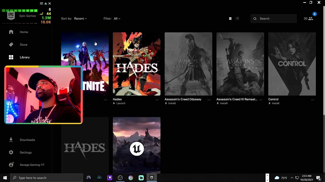Screen dimensions: 325x182
Task: Click the Assassin's Creed III Remastered cover
Action: click(x=240, y=64)
